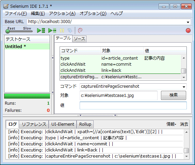Image resolution: width=195 pixels, height=165 pixels.
Task: Focus the empty 値 input field
Action: pos(133,105)
